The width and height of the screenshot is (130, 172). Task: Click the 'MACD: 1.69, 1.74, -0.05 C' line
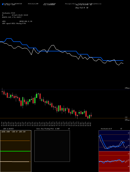(x=12, y=17)
